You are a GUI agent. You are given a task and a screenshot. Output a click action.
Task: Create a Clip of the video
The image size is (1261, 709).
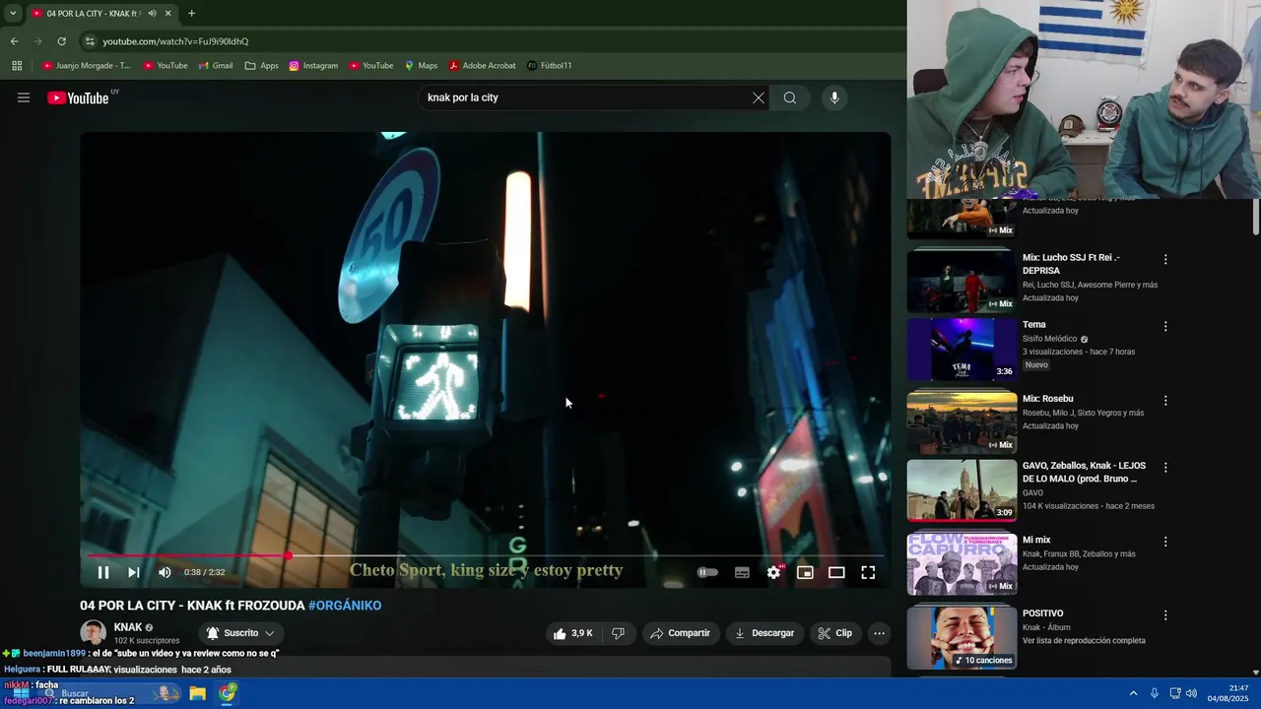click(835, 633)
